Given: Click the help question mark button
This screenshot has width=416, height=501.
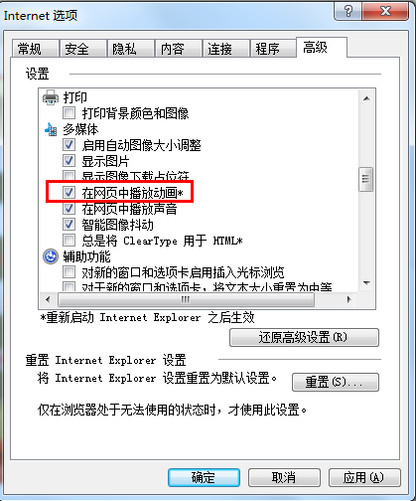Looking at the screenshot, I should pos(347,11).
